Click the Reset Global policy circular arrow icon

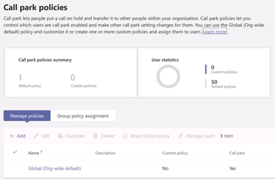(125, 136)
